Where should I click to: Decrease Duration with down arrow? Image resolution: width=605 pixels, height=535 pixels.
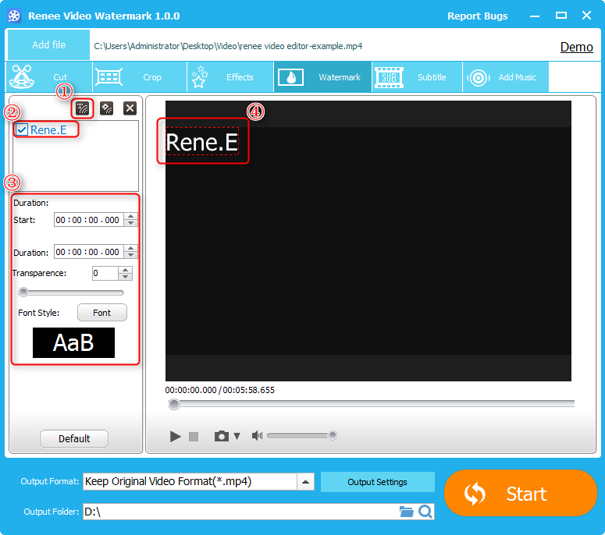click(131, 255)
